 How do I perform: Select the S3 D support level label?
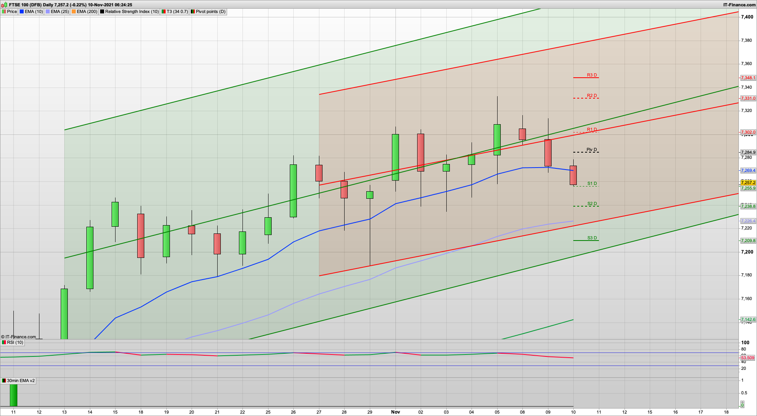pos(592,238)
